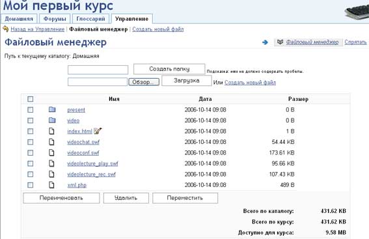Viewport: 369px width, 239px height.
Task: Click the video folder icon
Action: 52,120
